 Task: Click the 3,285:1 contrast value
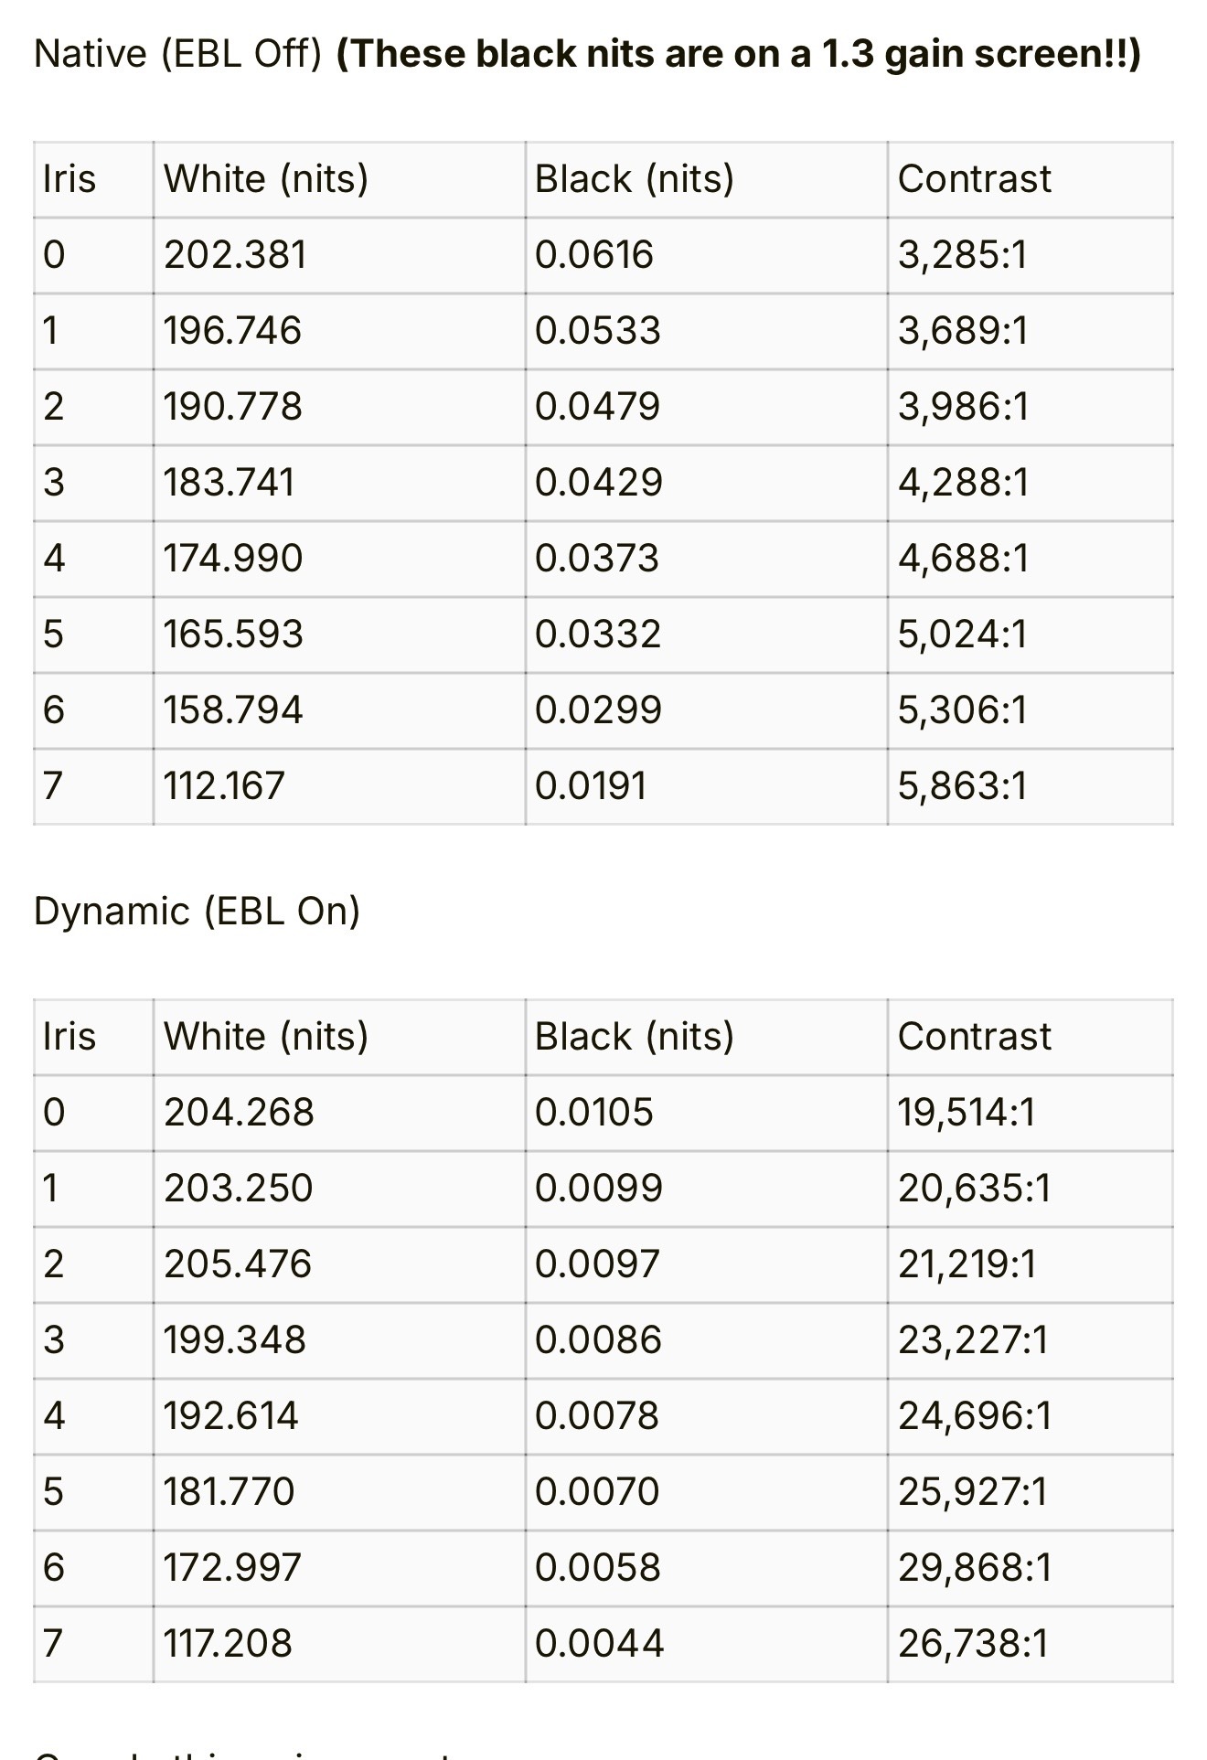(962, 255)
